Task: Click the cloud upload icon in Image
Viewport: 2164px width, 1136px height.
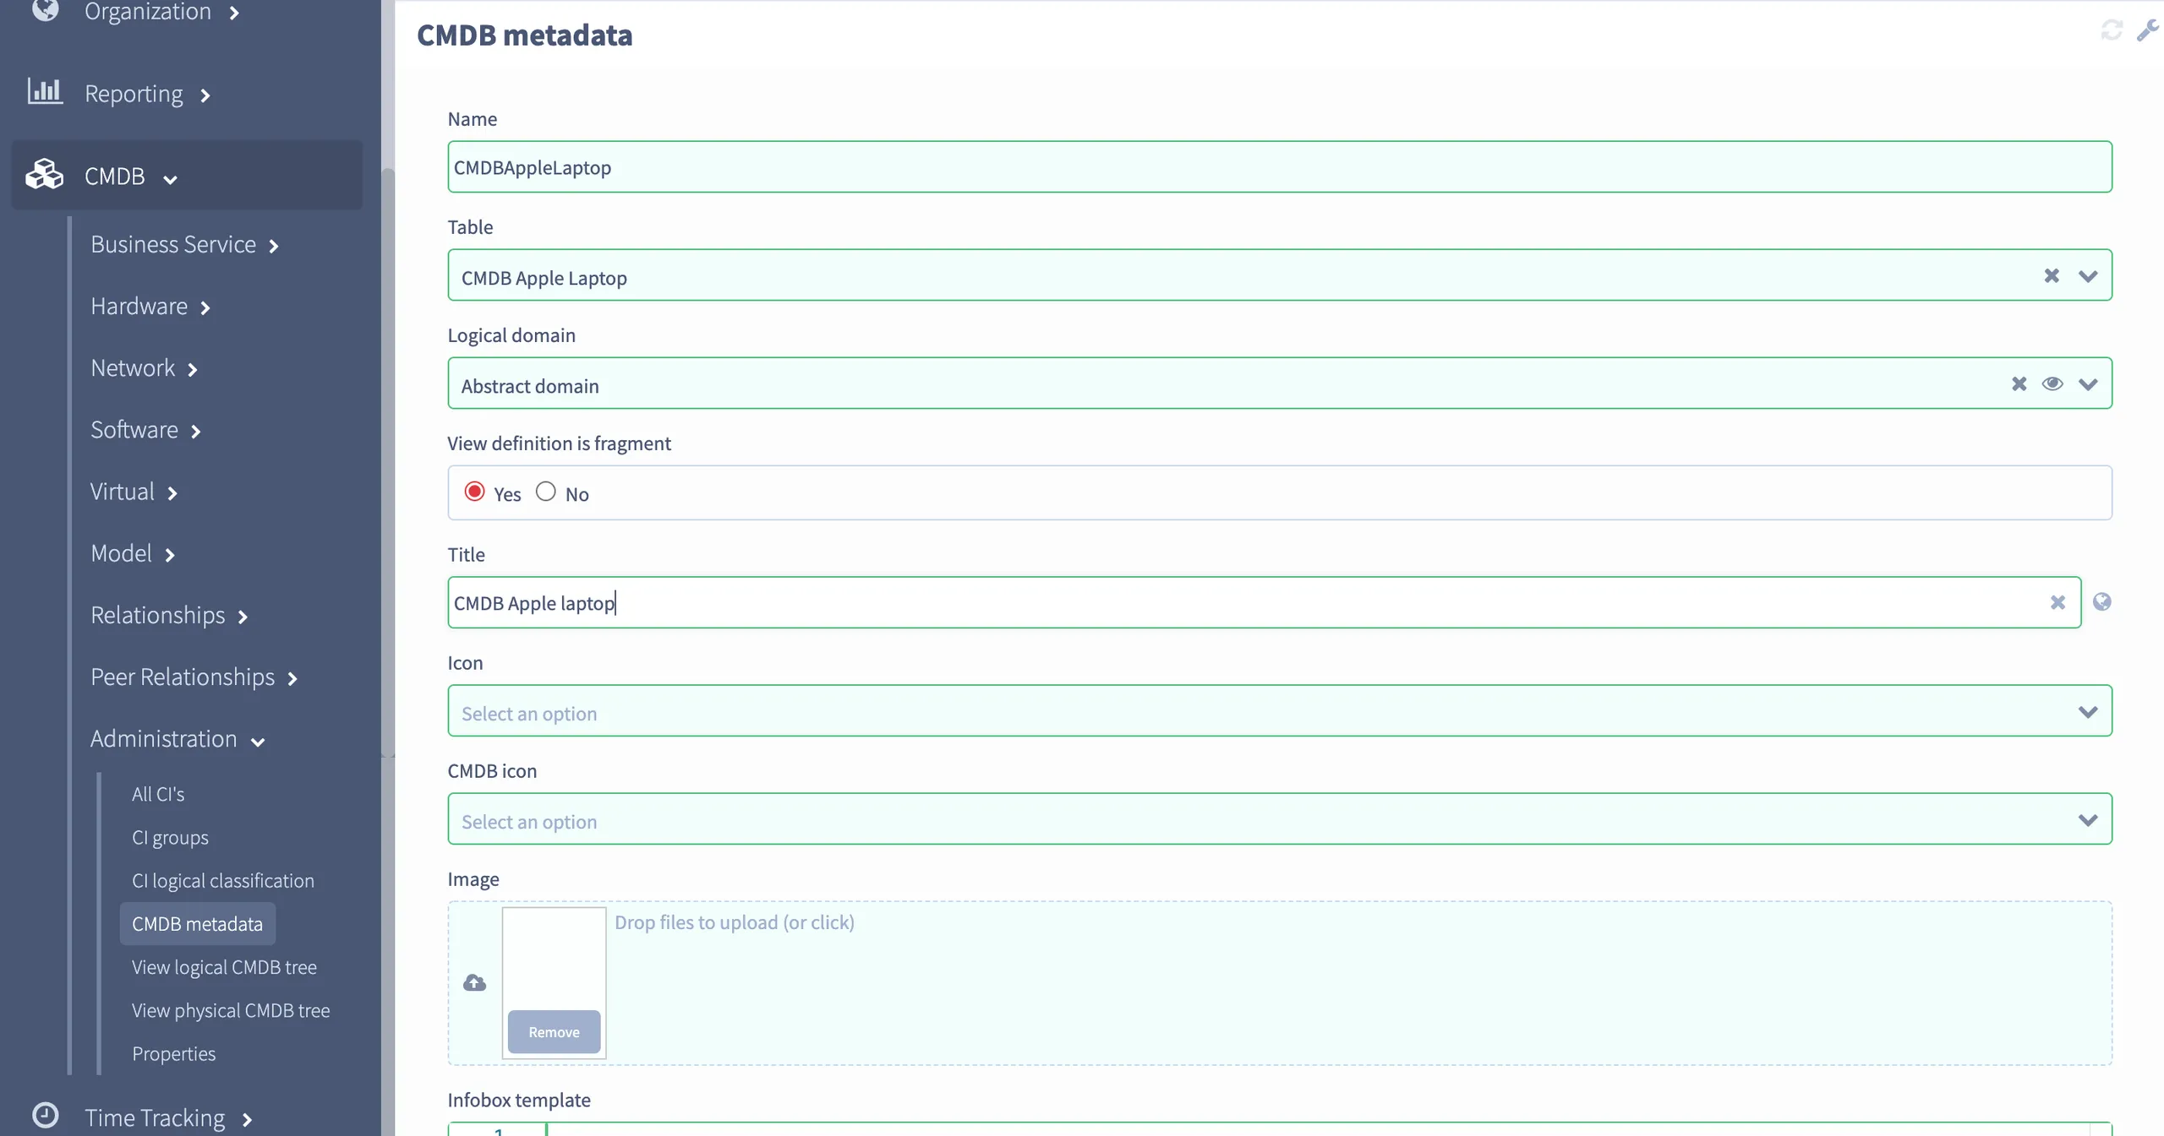Action: click(x=474, y=982)
